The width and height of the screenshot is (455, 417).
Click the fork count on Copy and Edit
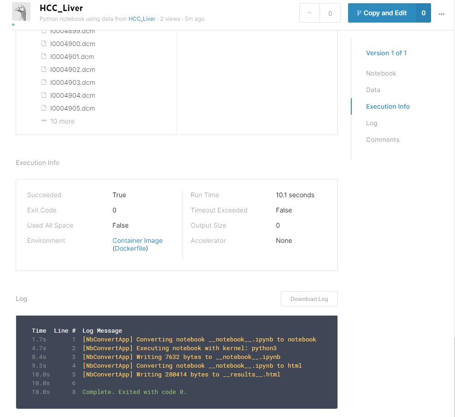coord(423,13)
